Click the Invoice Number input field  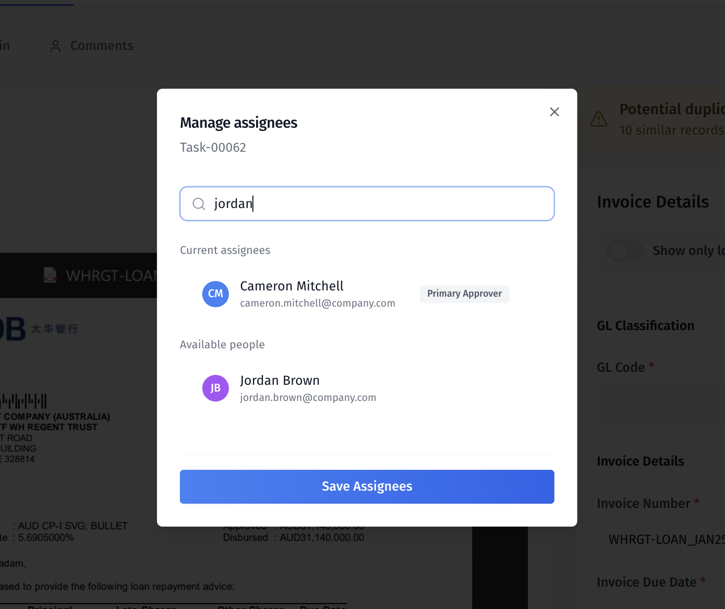pyautogui.click(x=661, y=539)
